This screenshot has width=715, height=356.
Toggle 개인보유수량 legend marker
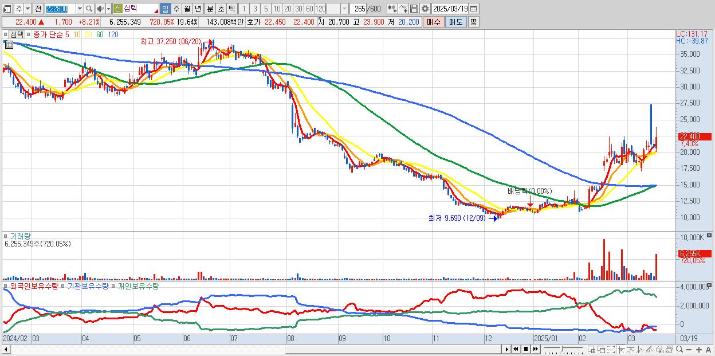coord(113,285)
